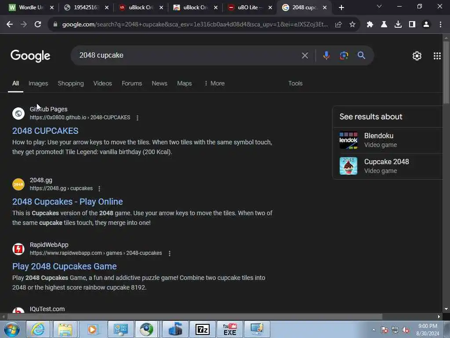Screen dimensions: 450x338
Task: Click the taskbar clock showing 9:00 PM
Action: tap(428, 330)
